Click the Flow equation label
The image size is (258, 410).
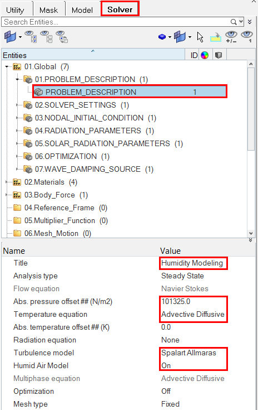pyautogui.click(x=37, y=288)
